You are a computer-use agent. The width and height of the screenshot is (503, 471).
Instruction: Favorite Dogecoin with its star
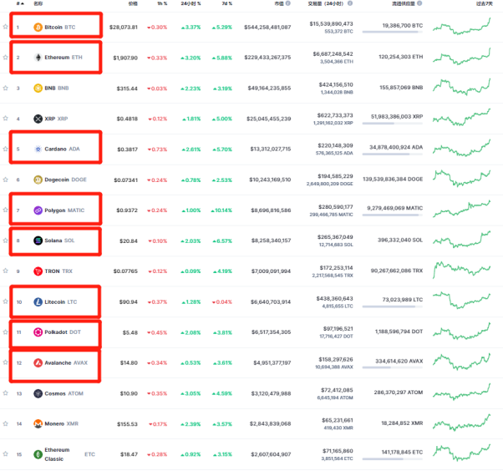[x=6, y=180]
